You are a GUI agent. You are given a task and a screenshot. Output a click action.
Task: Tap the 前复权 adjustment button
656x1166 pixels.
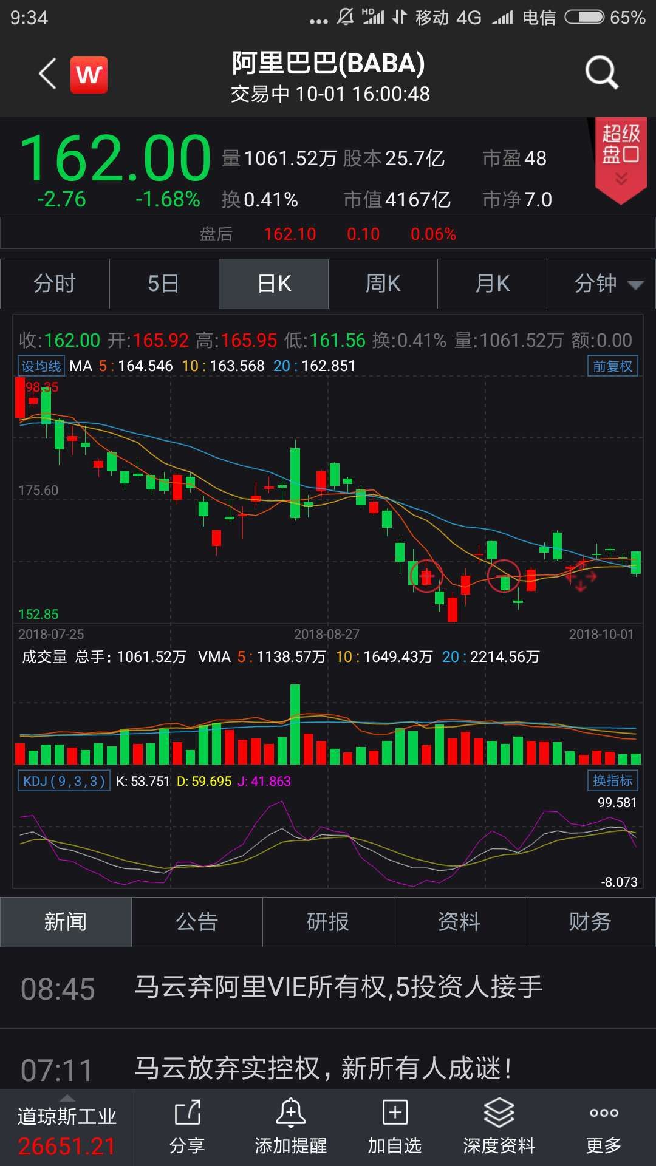(x=612, y=366)
